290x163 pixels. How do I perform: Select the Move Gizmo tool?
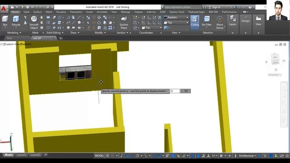219,23
